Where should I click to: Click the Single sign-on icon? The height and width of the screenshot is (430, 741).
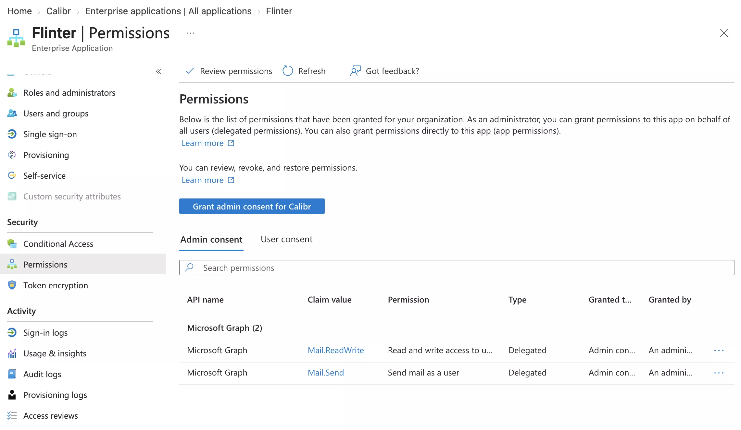[12, 134]
